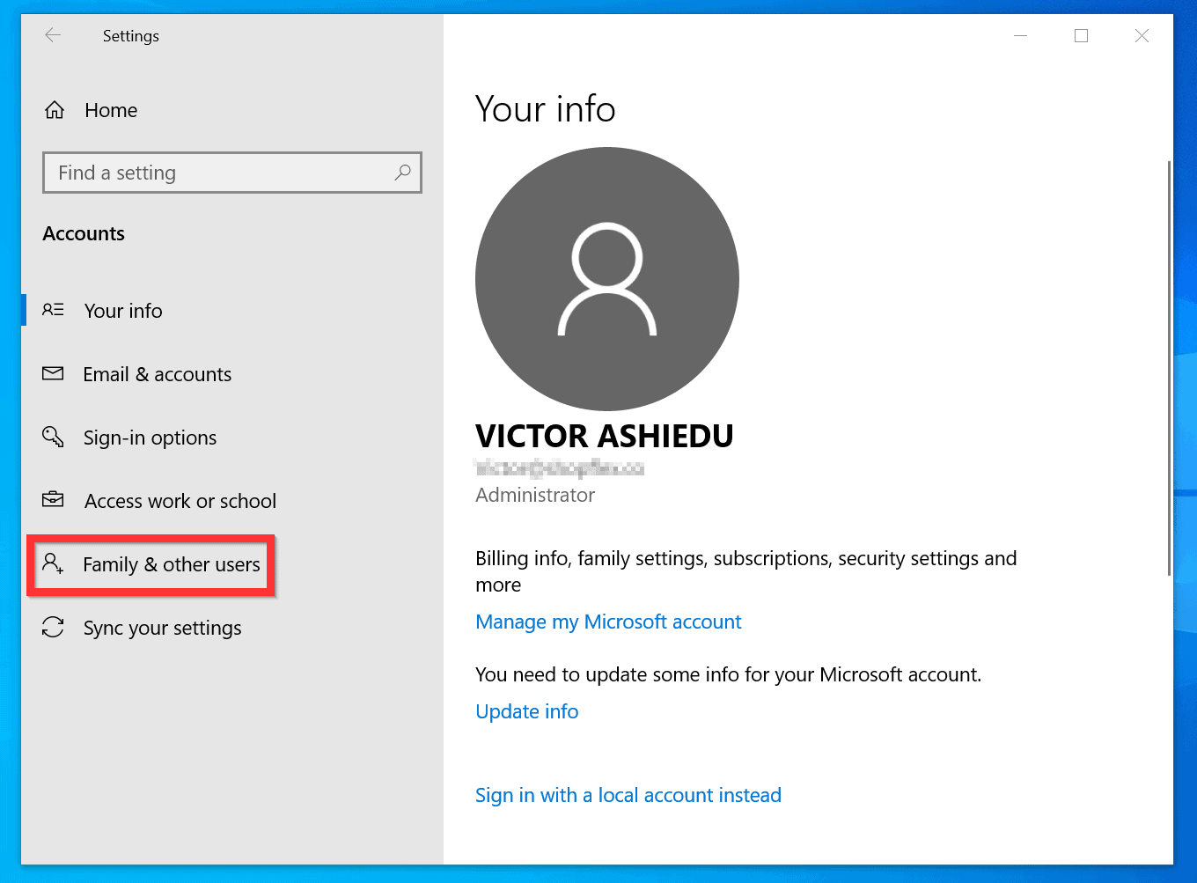
Task: Click the back arrow to return
Action: coord(52,35)
